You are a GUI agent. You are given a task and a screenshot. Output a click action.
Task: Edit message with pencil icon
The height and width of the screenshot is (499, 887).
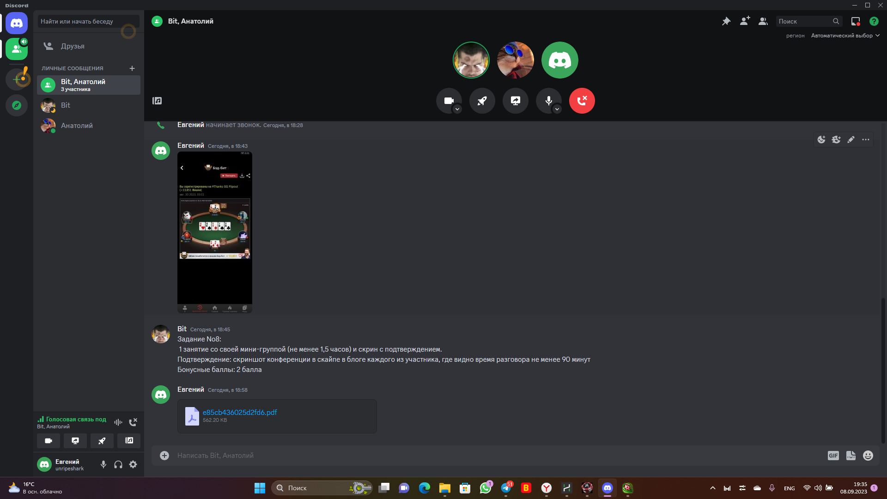[851, 140]
